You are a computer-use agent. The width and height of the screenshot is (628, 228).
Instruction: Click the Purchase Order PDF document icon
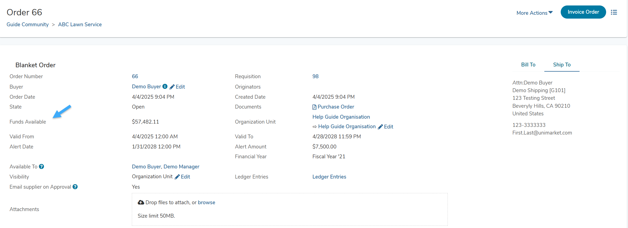pyautogui.click(x=314, y=107)
